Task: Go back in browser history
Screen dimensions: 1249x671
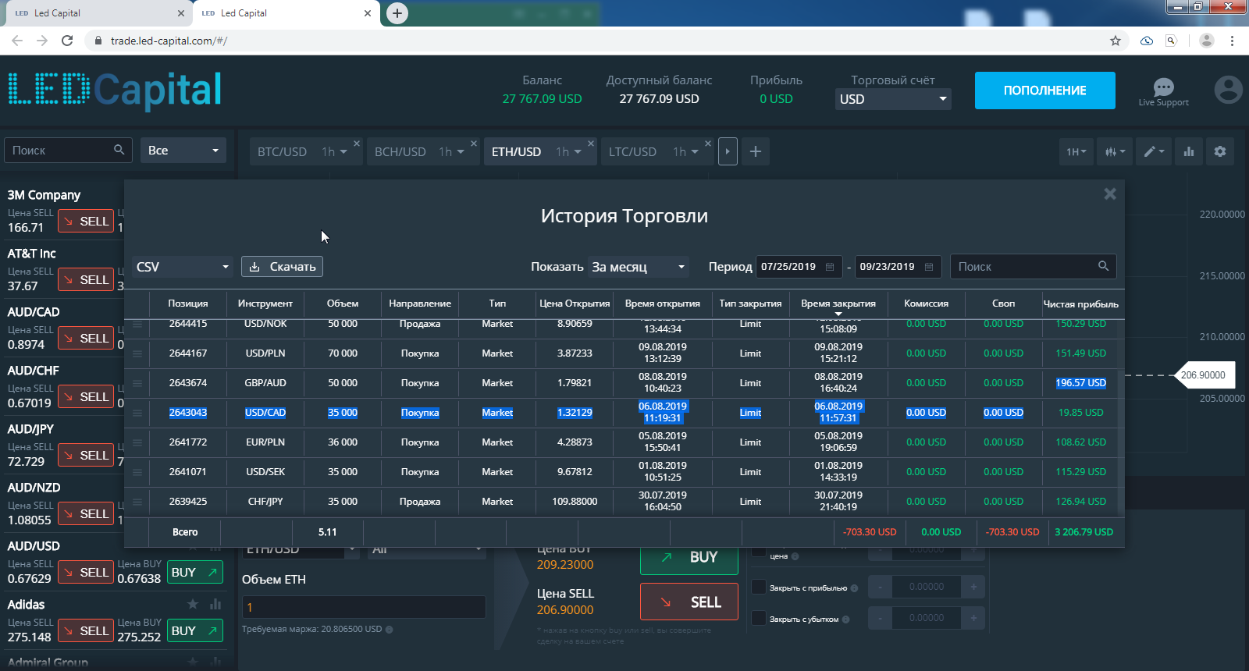Action: [17, 41]
